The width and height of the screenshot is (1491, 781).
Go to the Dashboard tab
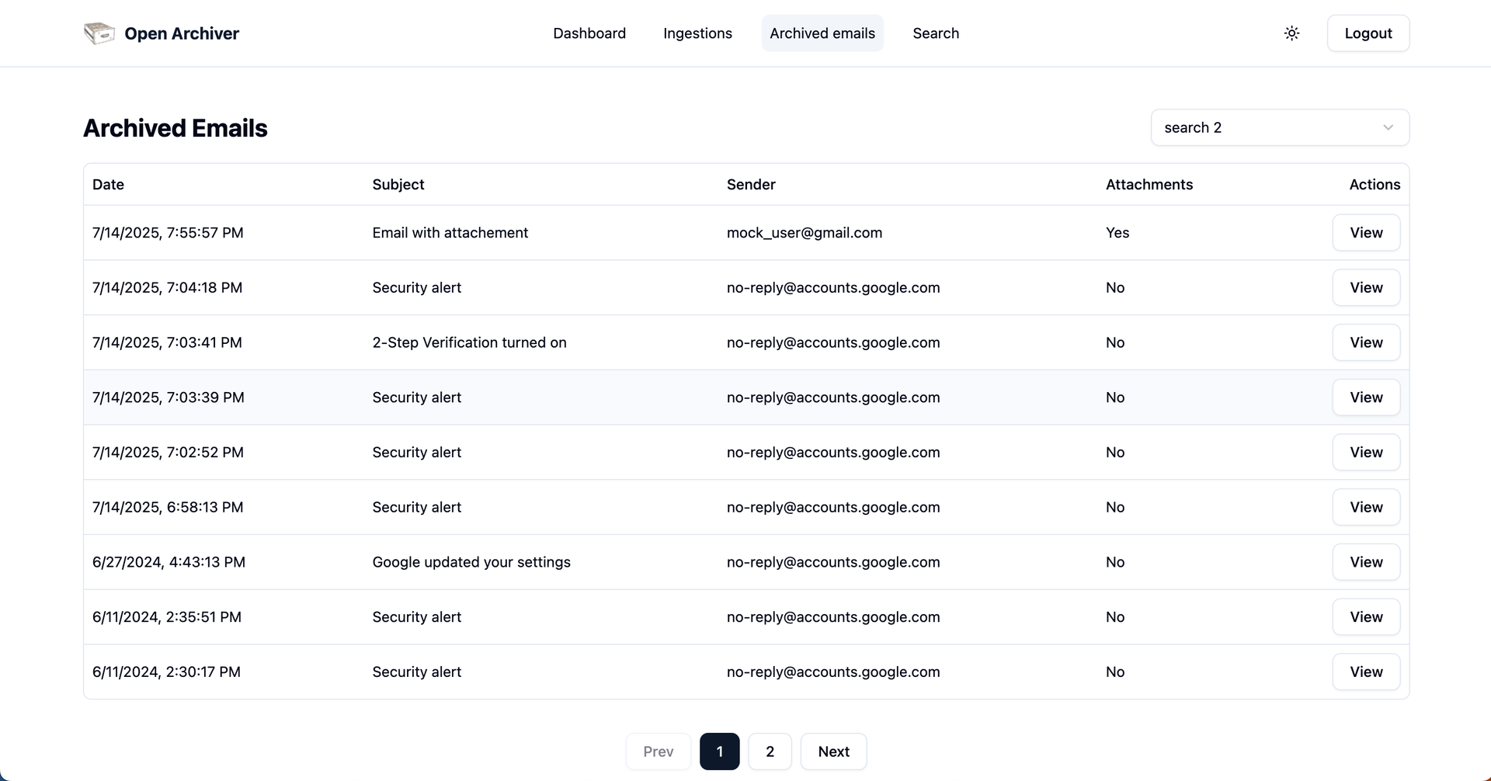pos(589,33)
